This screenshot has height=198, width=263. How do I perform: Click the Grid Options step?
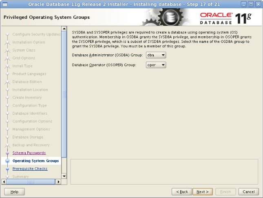coord(24,58)
